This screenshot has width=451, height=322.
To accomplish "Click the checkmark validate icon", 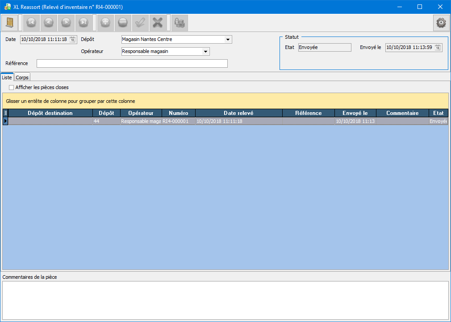I will [x=140, y=22].
